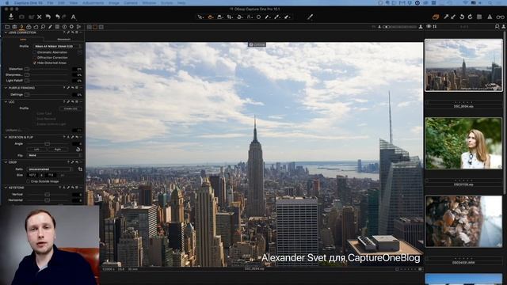Toggle the orange primary viewer mode button
The width and height of the screenshot is (507, 285).
(95, 27)
